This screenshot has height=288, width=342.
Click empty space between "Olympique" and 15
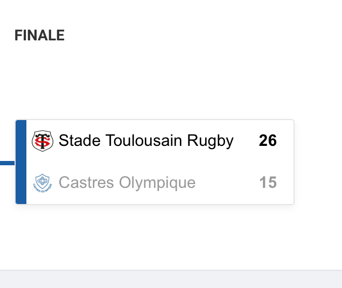point(226,183)
